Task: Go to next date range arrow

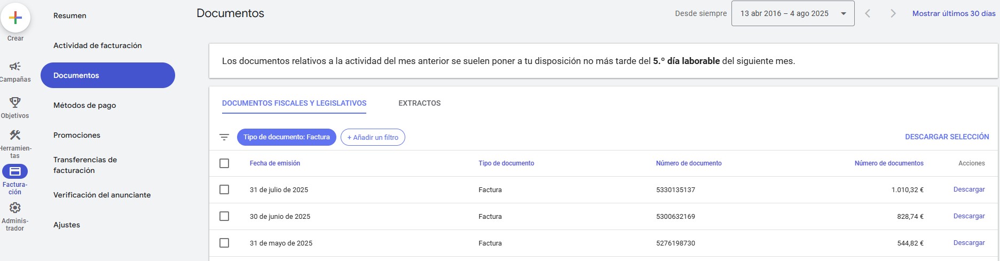Action: click(893, 13)
